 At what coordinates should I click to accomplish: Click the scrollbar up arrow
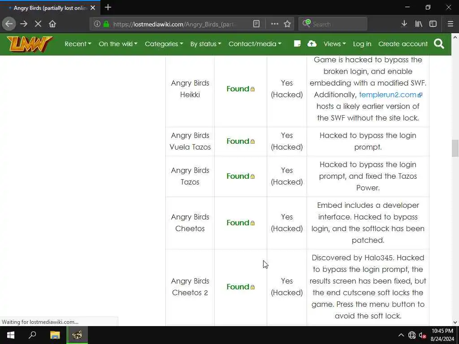point(455,37)
